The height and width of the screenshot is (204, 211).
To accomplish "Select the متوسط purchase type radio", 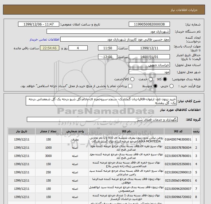I will (155, 86).
